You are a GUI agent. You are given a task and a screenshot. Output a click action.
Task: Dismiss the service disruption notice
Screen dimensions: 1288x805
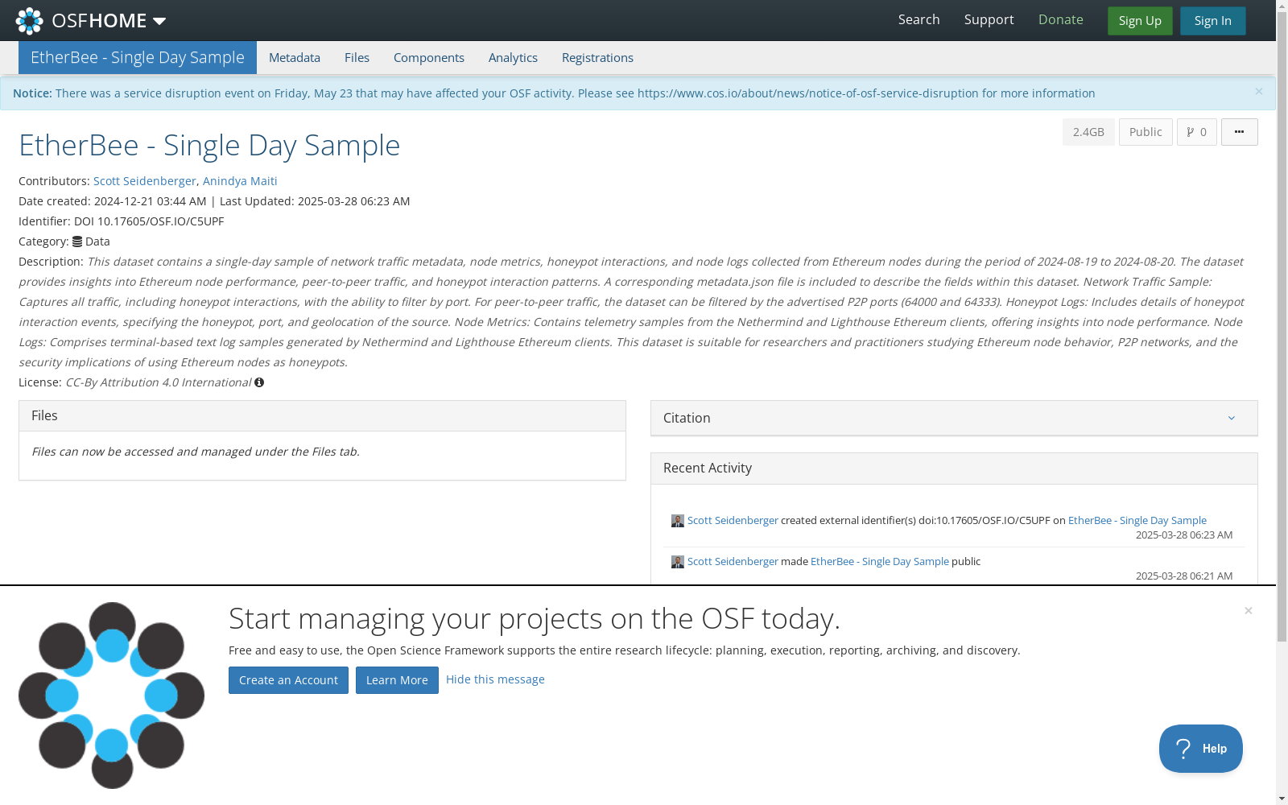(1259, 92)
